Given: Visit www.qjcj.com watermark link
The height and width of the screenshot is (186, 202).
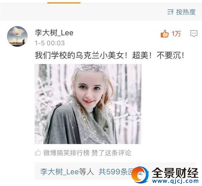Looking at the screenshot, I should 175,181.
